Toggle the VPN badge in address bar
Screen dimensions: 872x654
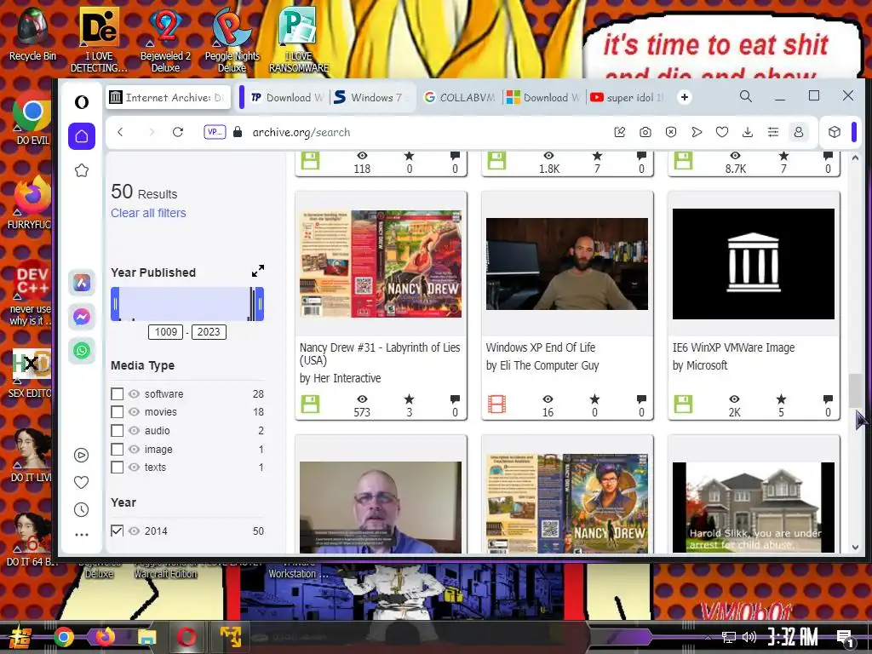coord(215,132)
